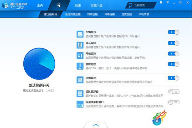Click the 功能搜索 search field
This screenshot has height=128, width=192.
(x=141, y=5)
